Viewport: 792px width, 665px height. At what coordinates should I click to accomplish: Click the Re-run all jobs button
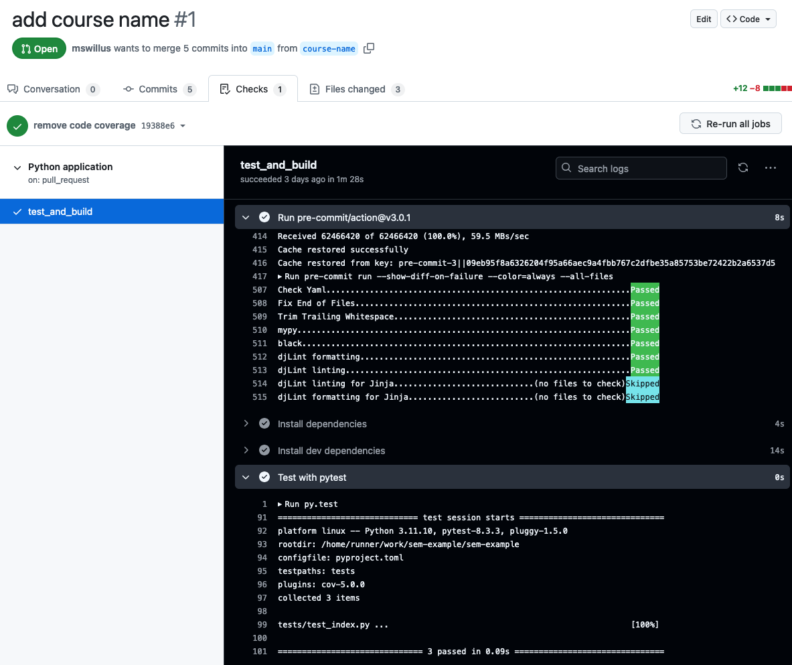coord(730,123)
